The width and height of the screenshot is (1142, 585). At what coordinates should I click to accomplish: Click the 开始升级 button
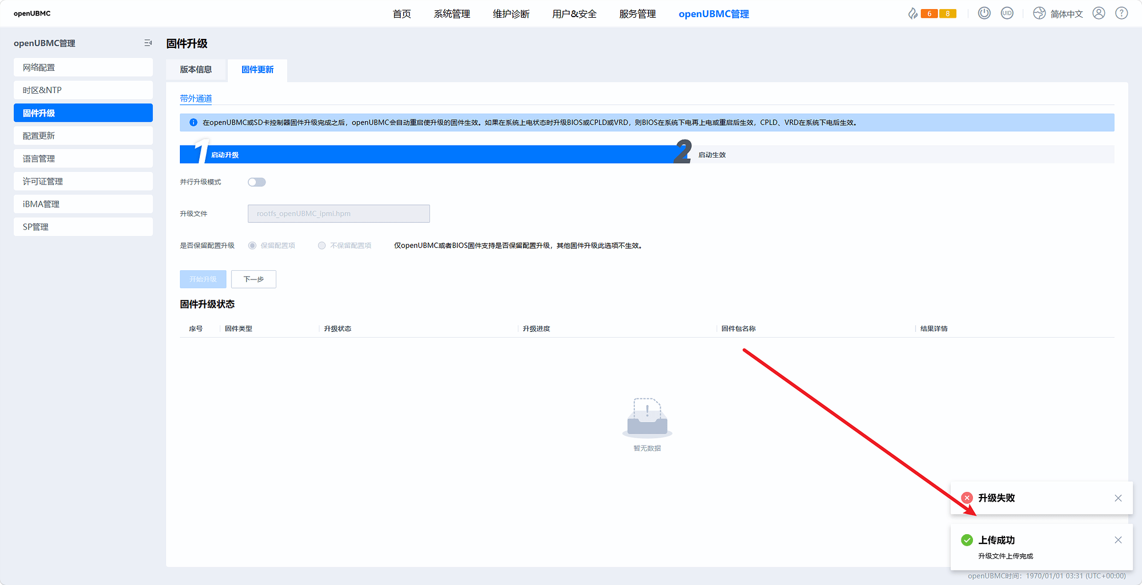pyautogui.click(x=203, y=279)
